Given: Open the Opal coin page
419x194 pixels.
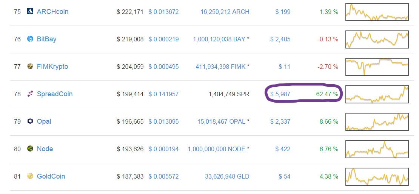Looking at the screenshot, I should click(x=44, y=121).
